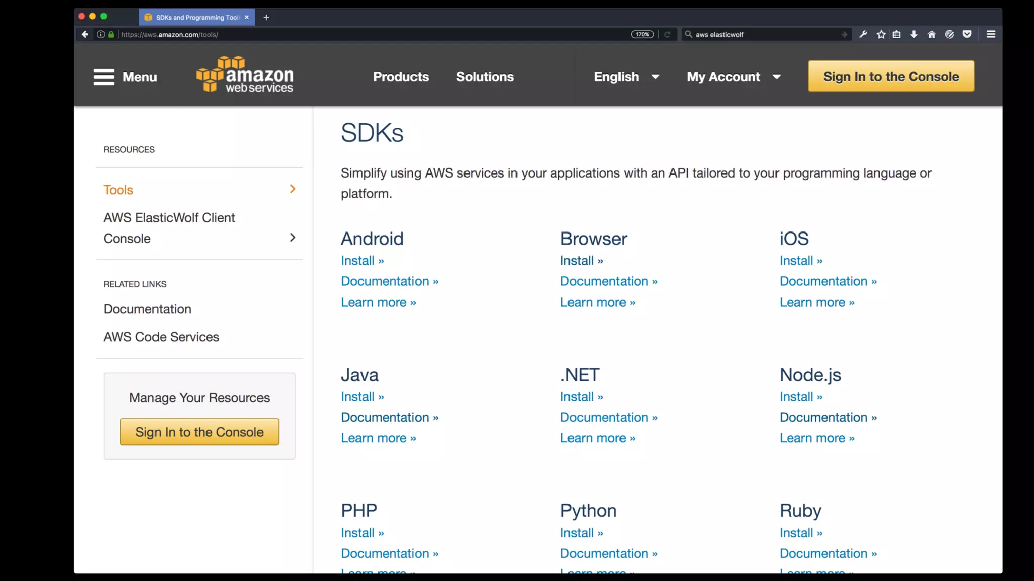Open the developer tools wrench icon
Image resolution: width=1034 pixels, height=581 pixels.
(x=863, y=34)
